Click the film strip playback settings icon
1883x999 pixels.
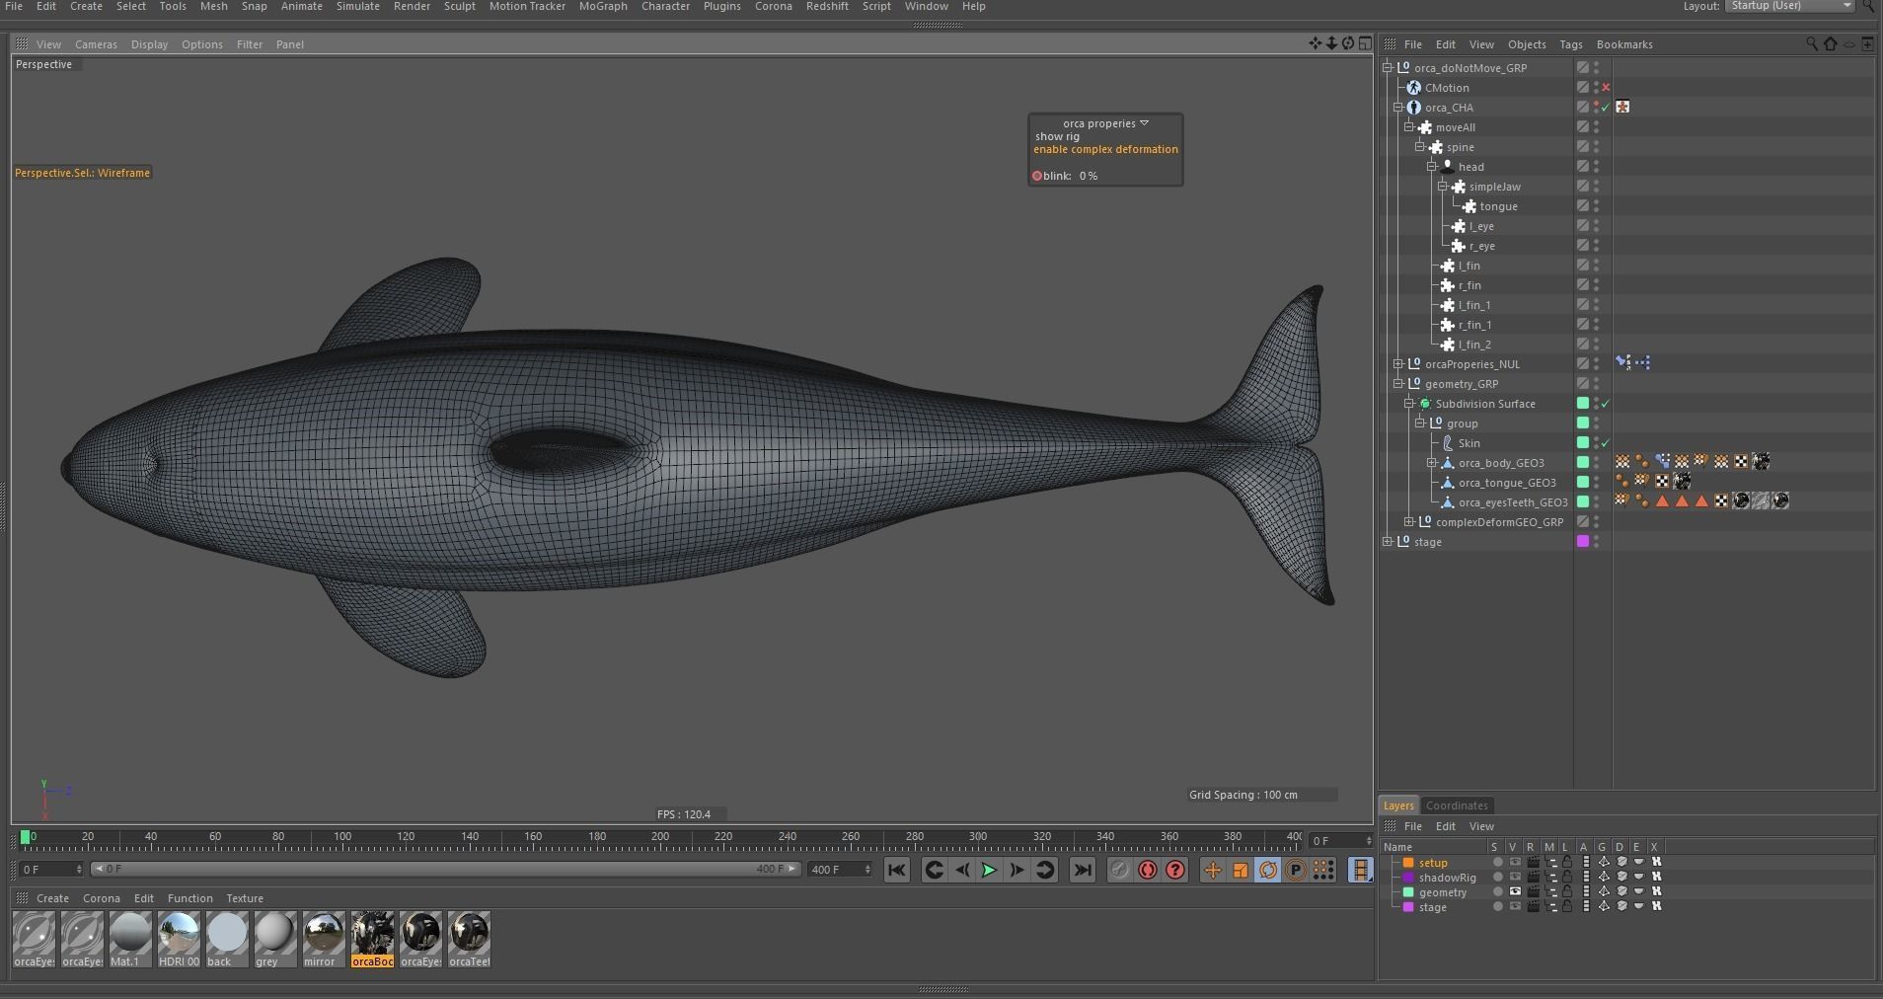tap(1361, 870)
